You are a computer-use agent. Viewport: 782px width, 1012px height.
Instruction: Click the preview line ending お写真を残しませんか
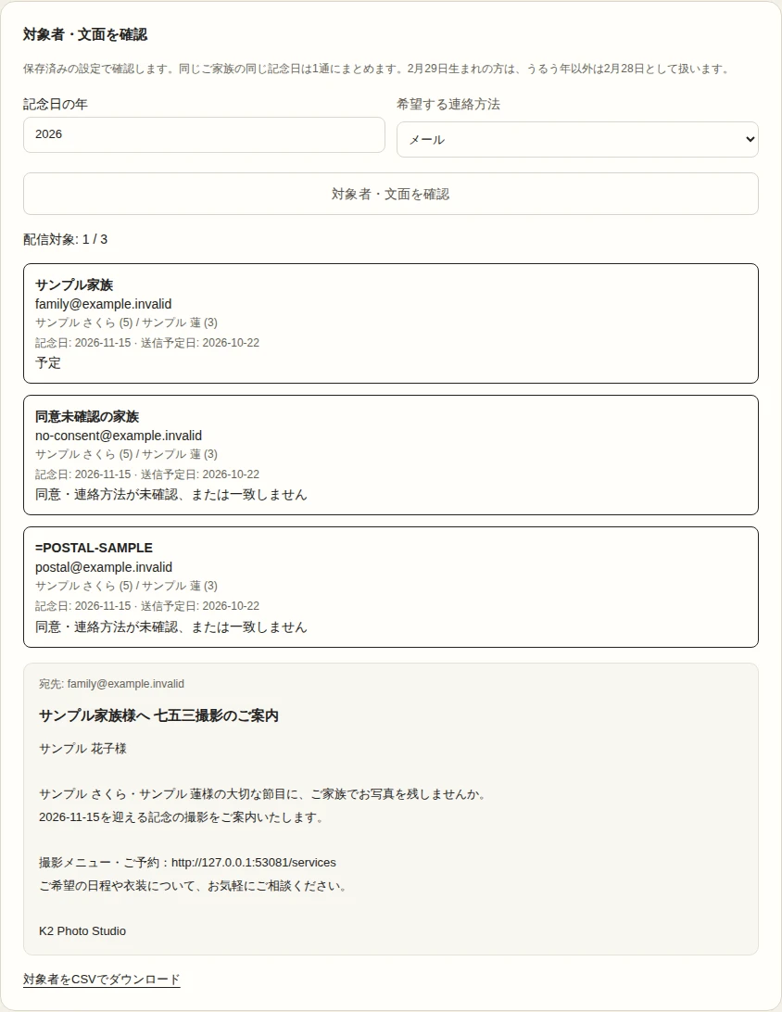[x=263, y=794]
